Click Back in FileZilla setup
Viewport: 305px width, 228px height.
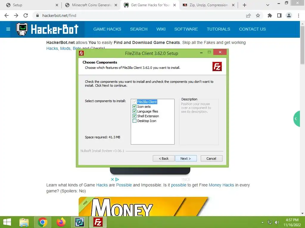pos(164,159)
